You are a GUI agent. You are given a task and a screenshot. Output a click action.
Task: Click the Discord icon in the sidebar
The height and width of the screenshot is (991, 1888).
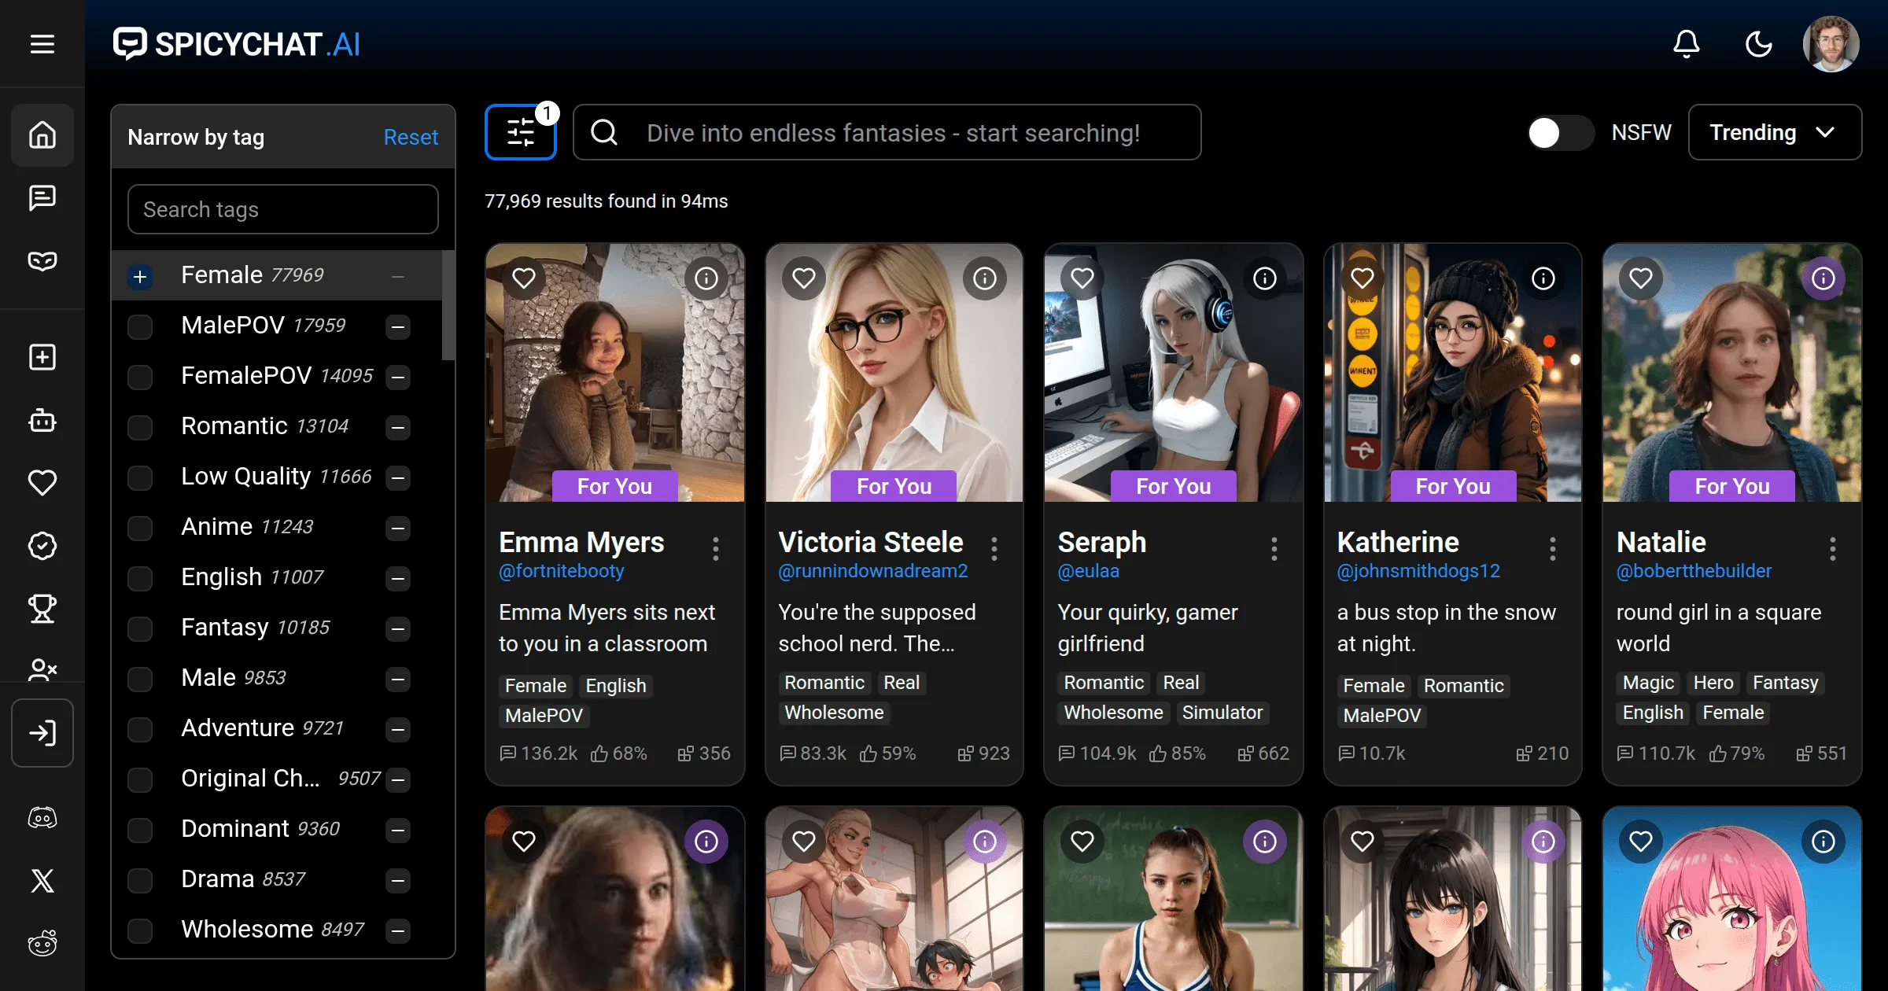coord(42,817)
